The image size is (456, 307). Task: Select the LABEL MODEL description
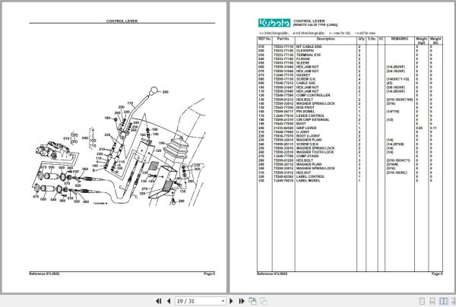pyautogui.click(x=308, y=181)
